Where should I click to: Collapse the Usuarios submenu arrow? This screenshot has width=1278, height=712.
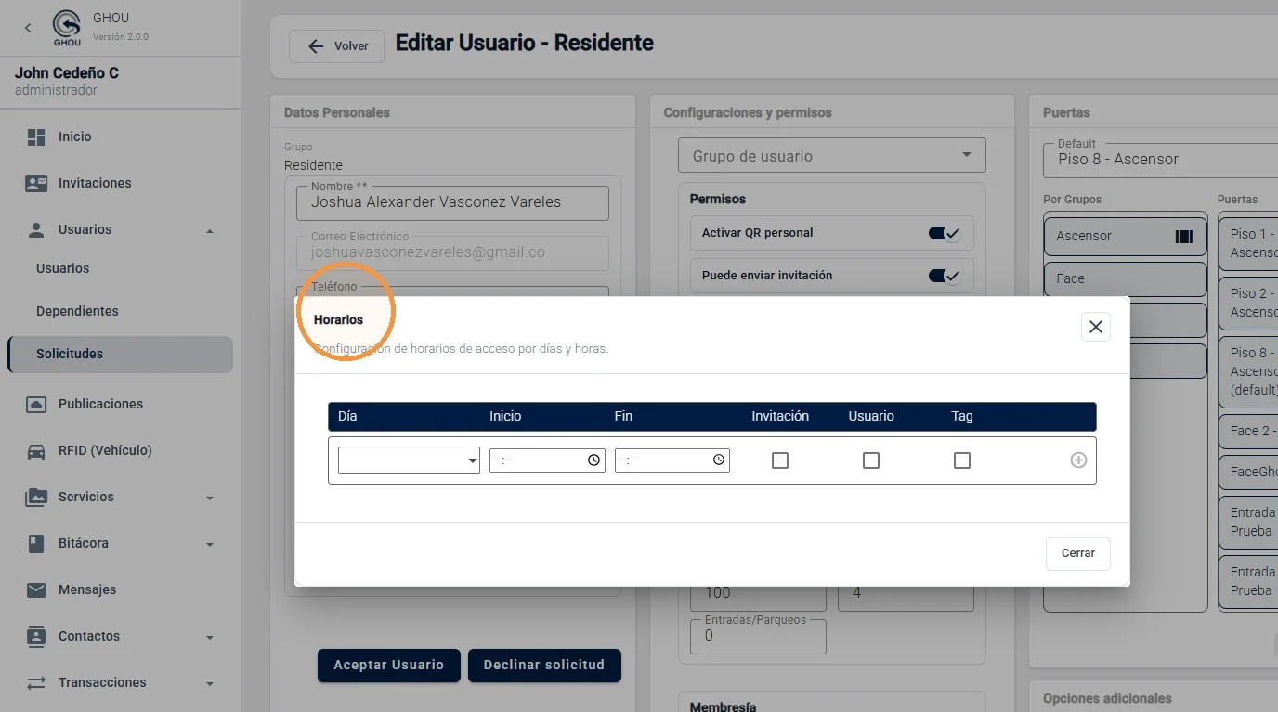point(210,230)
